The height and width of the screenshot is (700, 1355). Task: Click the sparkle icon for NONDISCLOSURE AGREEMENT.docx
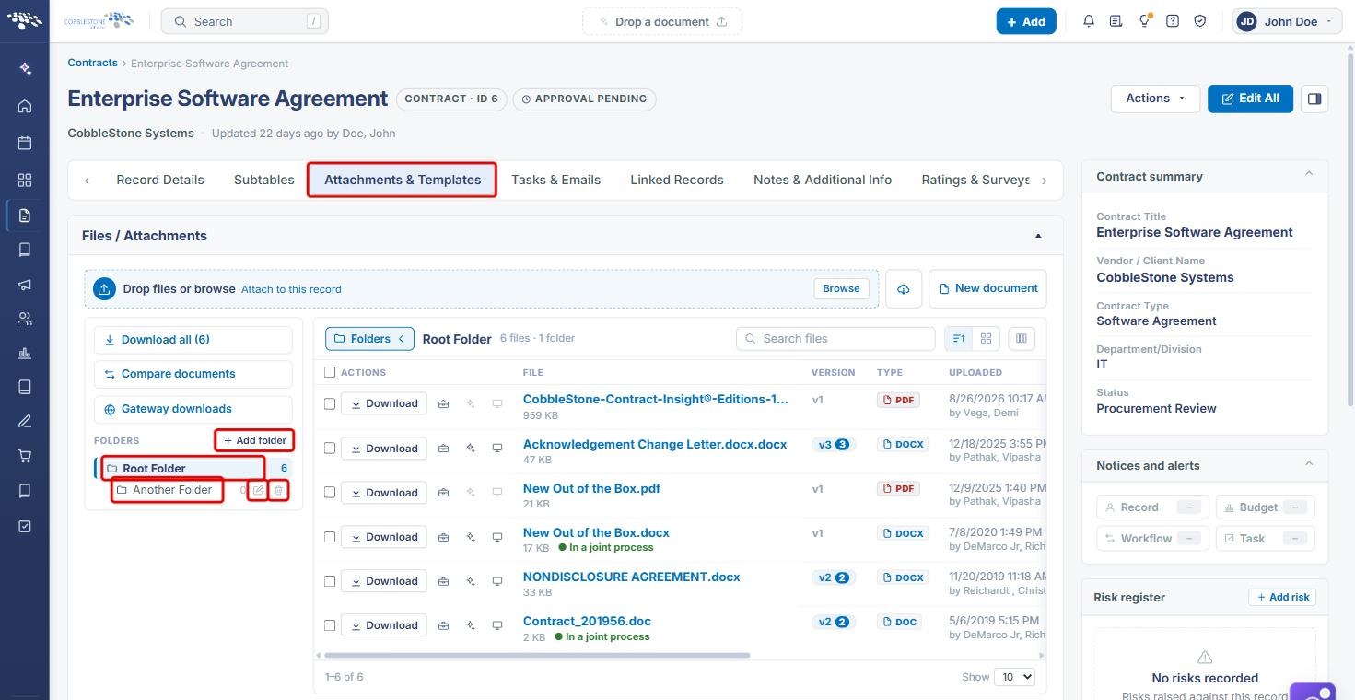click(x=471, y=581)
